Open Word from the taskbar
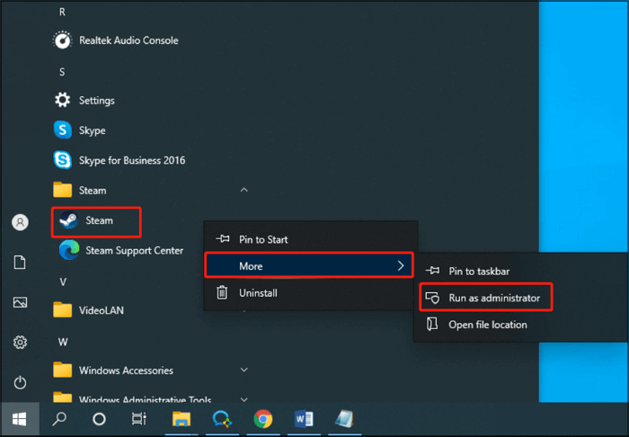 click(x=304, y=418)
